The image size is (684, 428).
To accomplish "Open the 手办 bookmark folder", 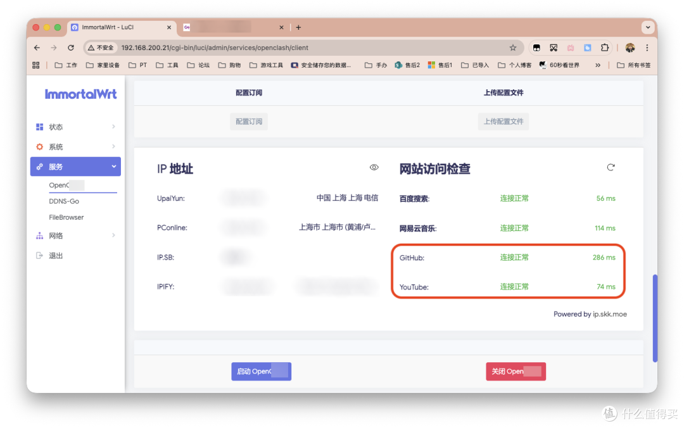I will pyautogui.click(x=376, y=65).
